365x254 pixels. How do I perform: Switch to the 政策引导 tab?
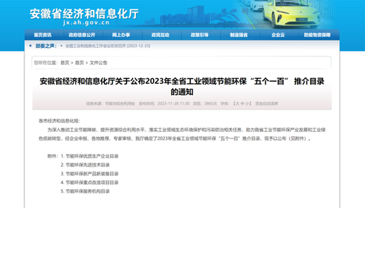199,35
